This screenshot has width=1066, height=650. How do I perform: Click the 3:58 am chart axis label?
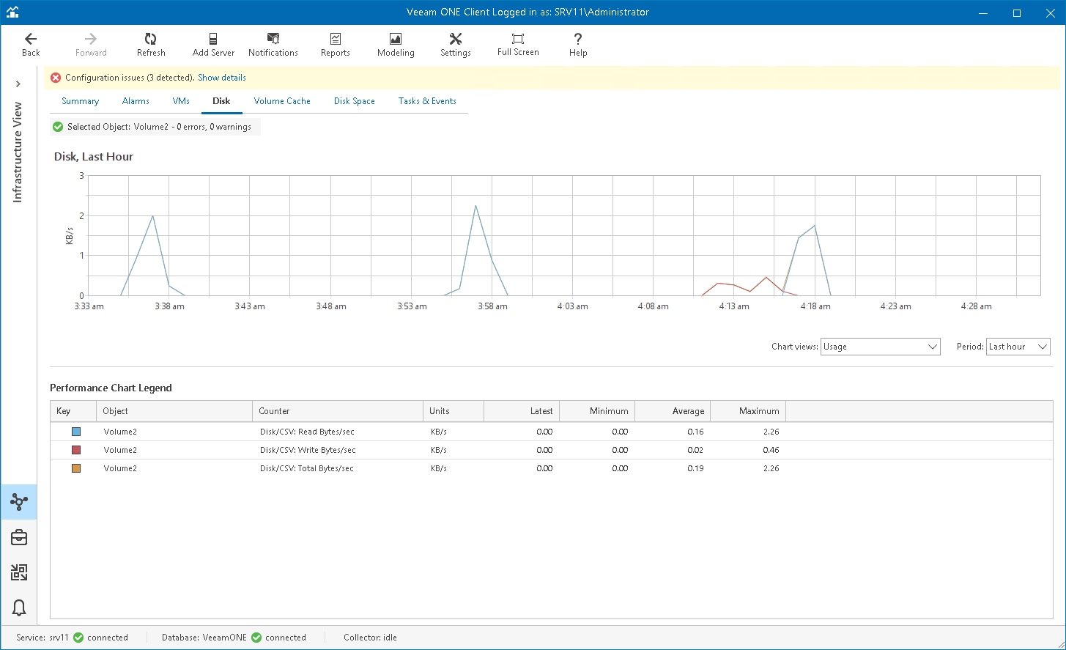(x=492, y=306)
